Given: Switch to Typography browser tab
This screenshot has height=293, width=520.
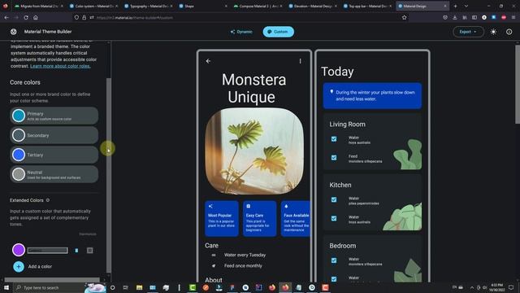Looking at the screenshot, I should (148, 6).
